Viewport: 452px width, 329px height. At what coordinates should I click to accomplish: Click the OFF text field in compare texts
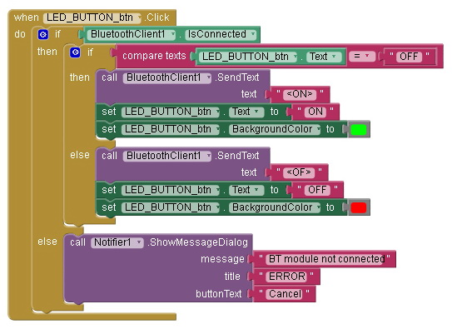click(409, 57)
